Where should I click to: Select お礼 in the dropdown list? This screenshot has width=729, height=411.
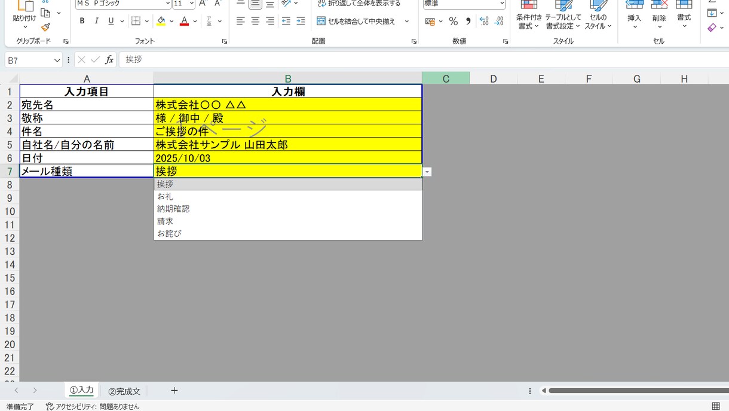coord(288,196)
